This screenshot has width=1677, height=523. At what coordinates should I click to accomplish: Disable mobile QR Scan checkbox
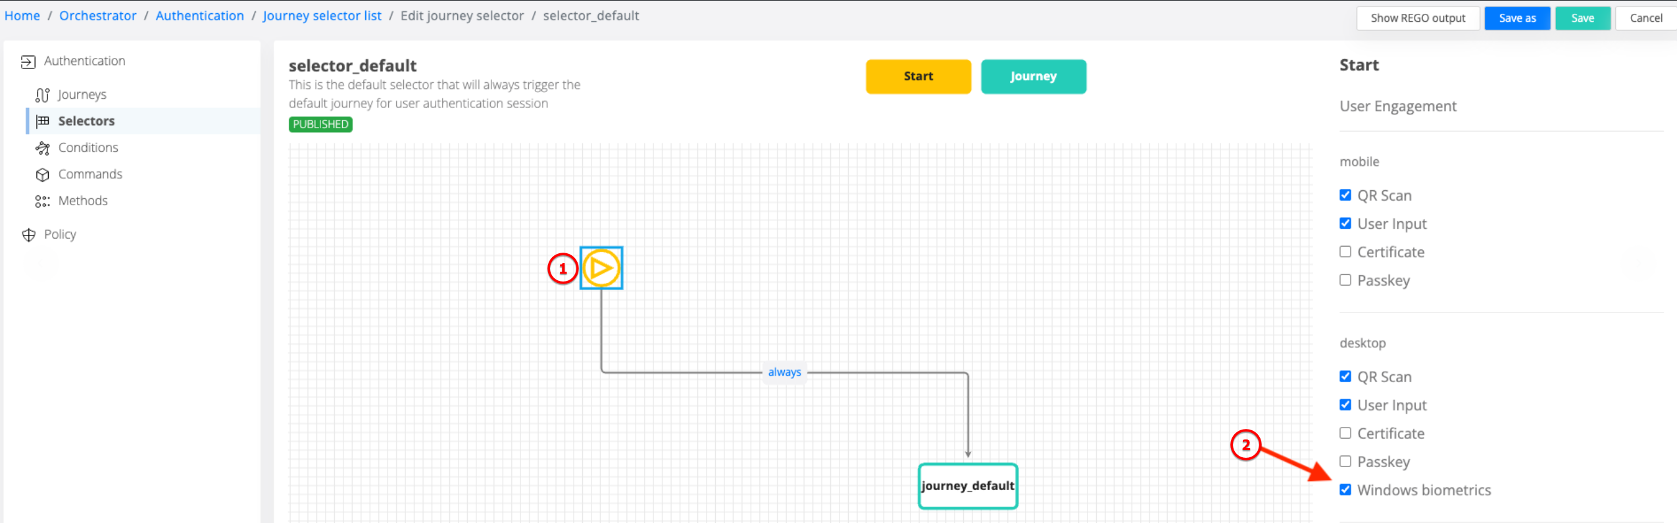click(1345, 195)
